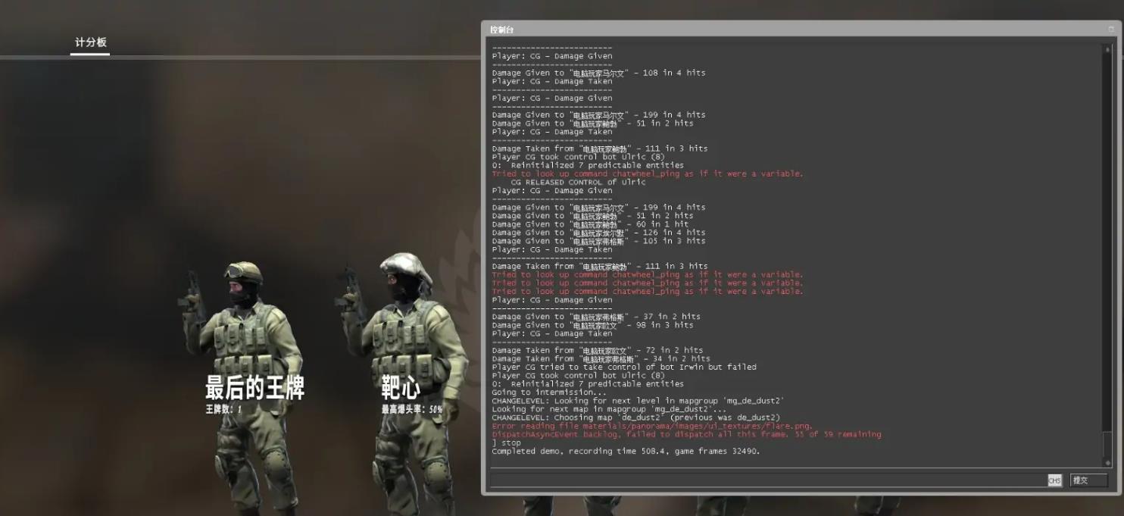
Task: Click the 'tried to take control of bot Irwin' line
Action: (x=624, y=367)
